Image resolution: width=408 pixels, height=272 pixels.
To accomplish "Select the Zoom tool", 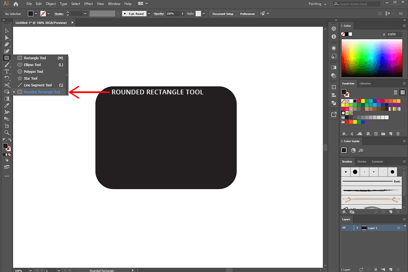I will click(6, 133).
